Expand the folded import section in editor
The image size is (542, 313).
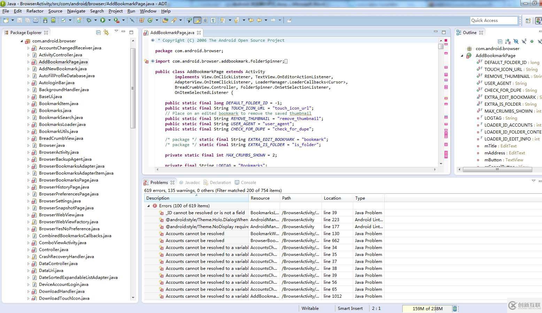(153, 61)
